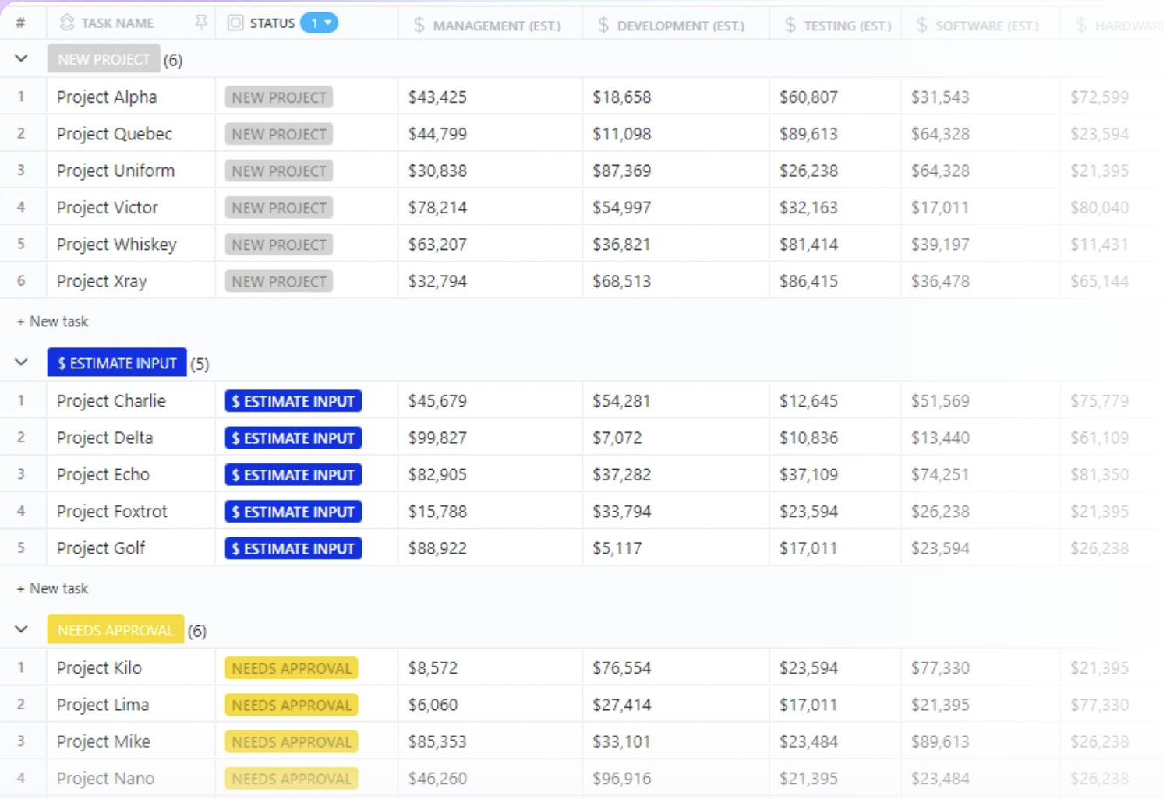Image resolution: width=1163 pixels, height=799 pixels.
Task: Open Project Echo task
Action: [x=103, y=473]
